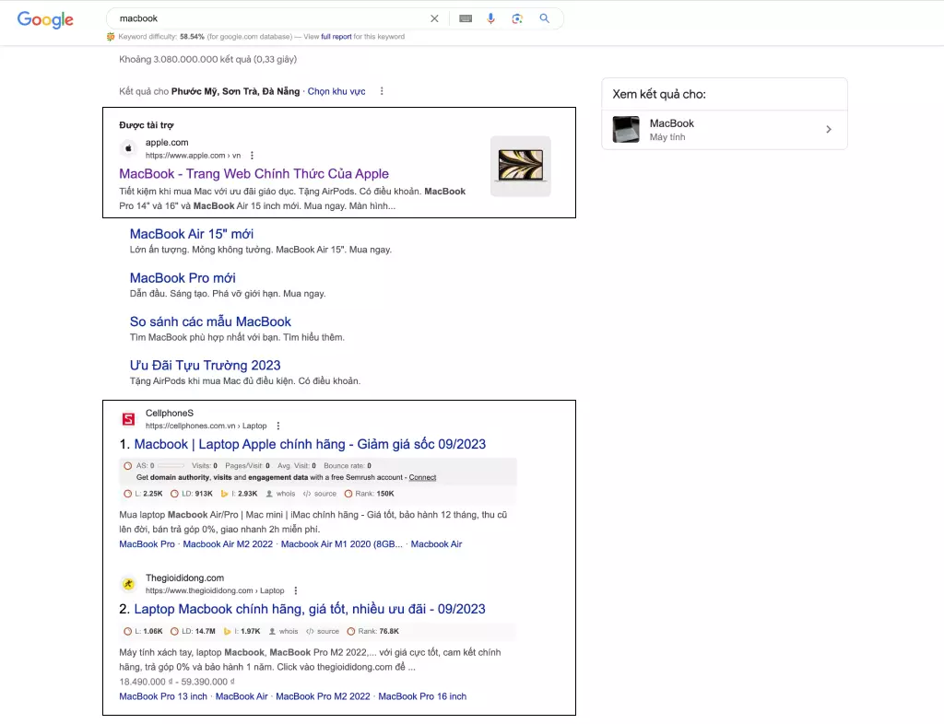Click L: 1.06K metric for Thegioididong

(143, 631)
